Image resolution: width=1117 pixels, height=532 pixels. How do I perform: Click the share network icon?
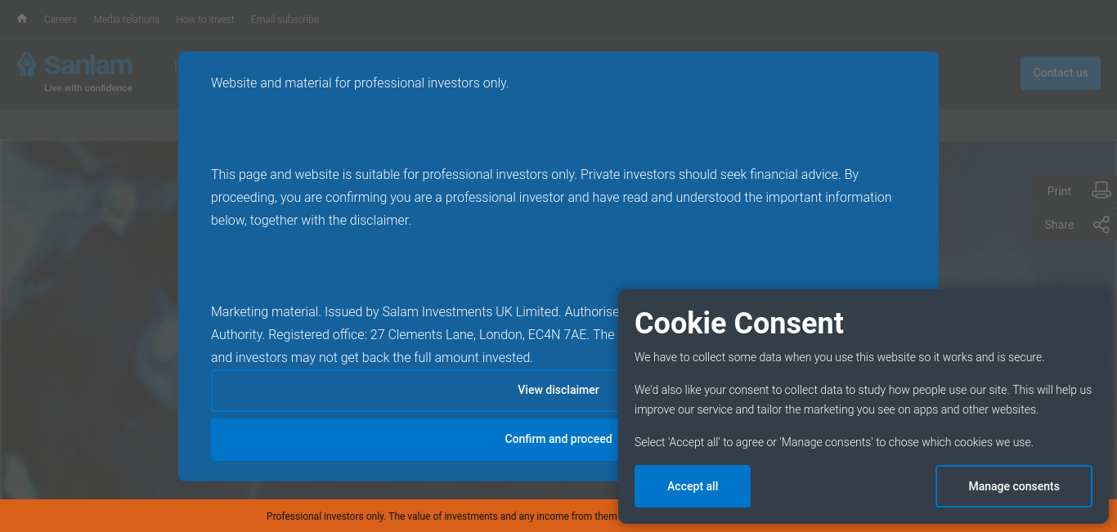coord(1101,225)
